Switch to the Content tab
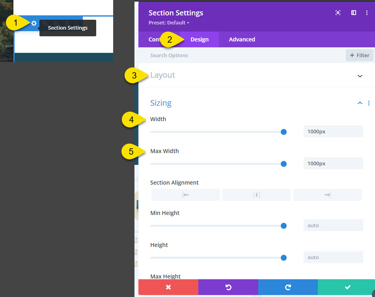Screen dimensions: 375x297 (x=155, y=39)
